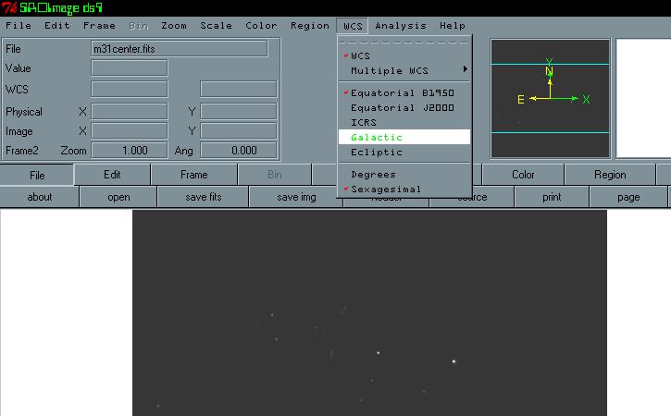Screen dimensions: 671x416
Task: Click the save fits button
Action: (x=204, y=197)
